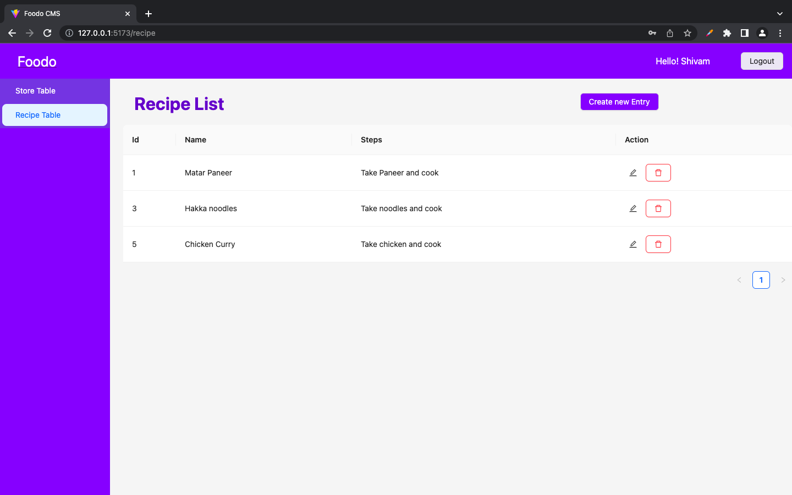Select page 1 in pagination
This screenshot has width=792, height=495.
pyautogui.click(x=761, y=280)
